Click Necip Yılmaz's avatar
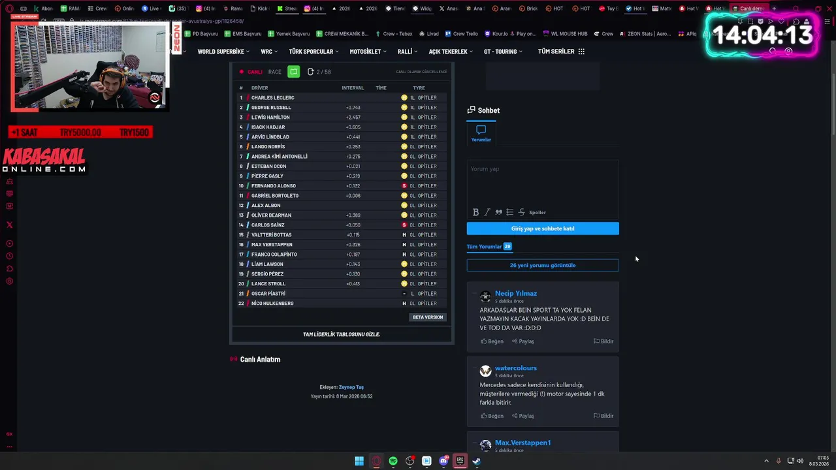This screenshot has width=836, height=470. [x=485, y=296]
